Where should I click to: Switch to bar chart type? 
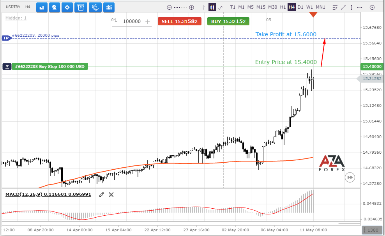204,7
